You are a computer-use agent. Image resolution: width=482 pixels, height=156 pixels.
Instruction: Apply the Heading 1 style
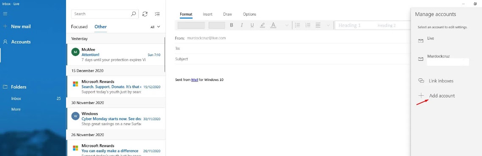(350, 25)
